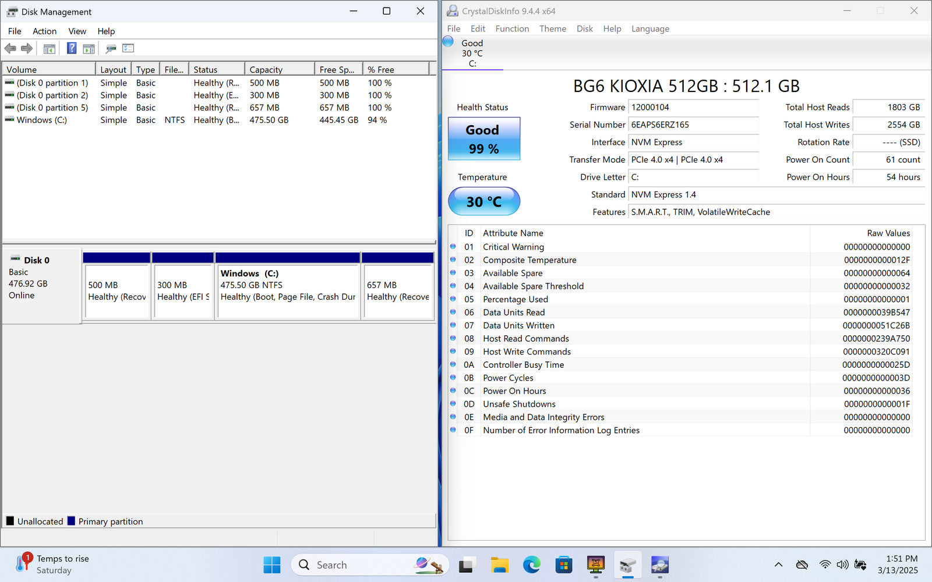932x582 pixels.
Task: Open View menu in Disk Management
Action: coord(77,31)
